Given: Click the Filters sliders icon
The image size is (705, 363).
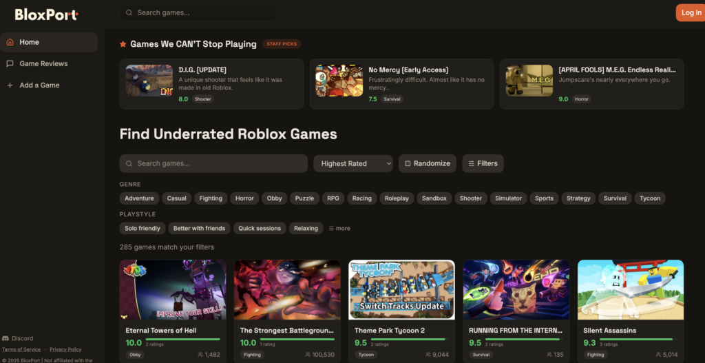Looking at the screenshot, I should (471, 163).
